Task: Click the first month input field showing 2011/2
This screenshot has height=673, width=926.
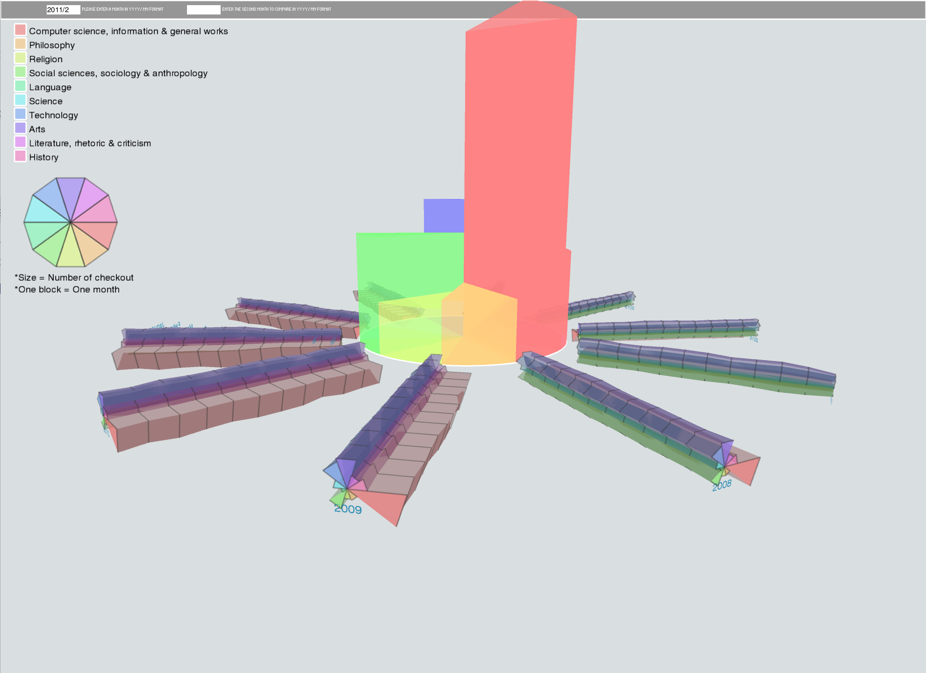Action: pos(63,10)
